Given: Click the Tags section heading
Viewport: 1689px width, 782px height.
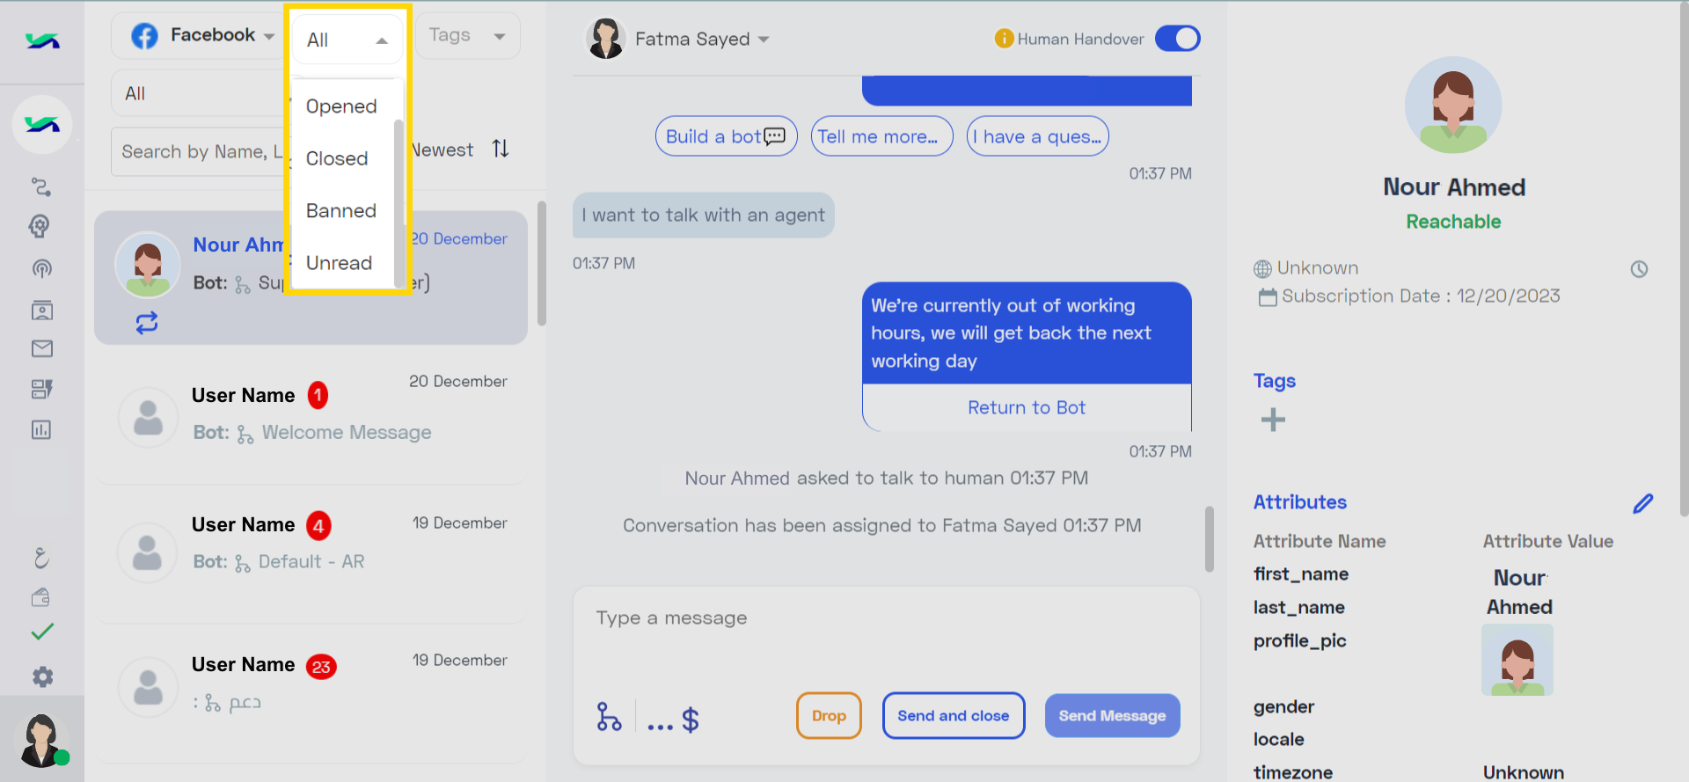Looking at the screenshot, I should (x=1275, y=381).
